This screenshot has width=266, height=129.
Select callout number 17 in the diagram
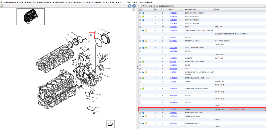(100, 95)
